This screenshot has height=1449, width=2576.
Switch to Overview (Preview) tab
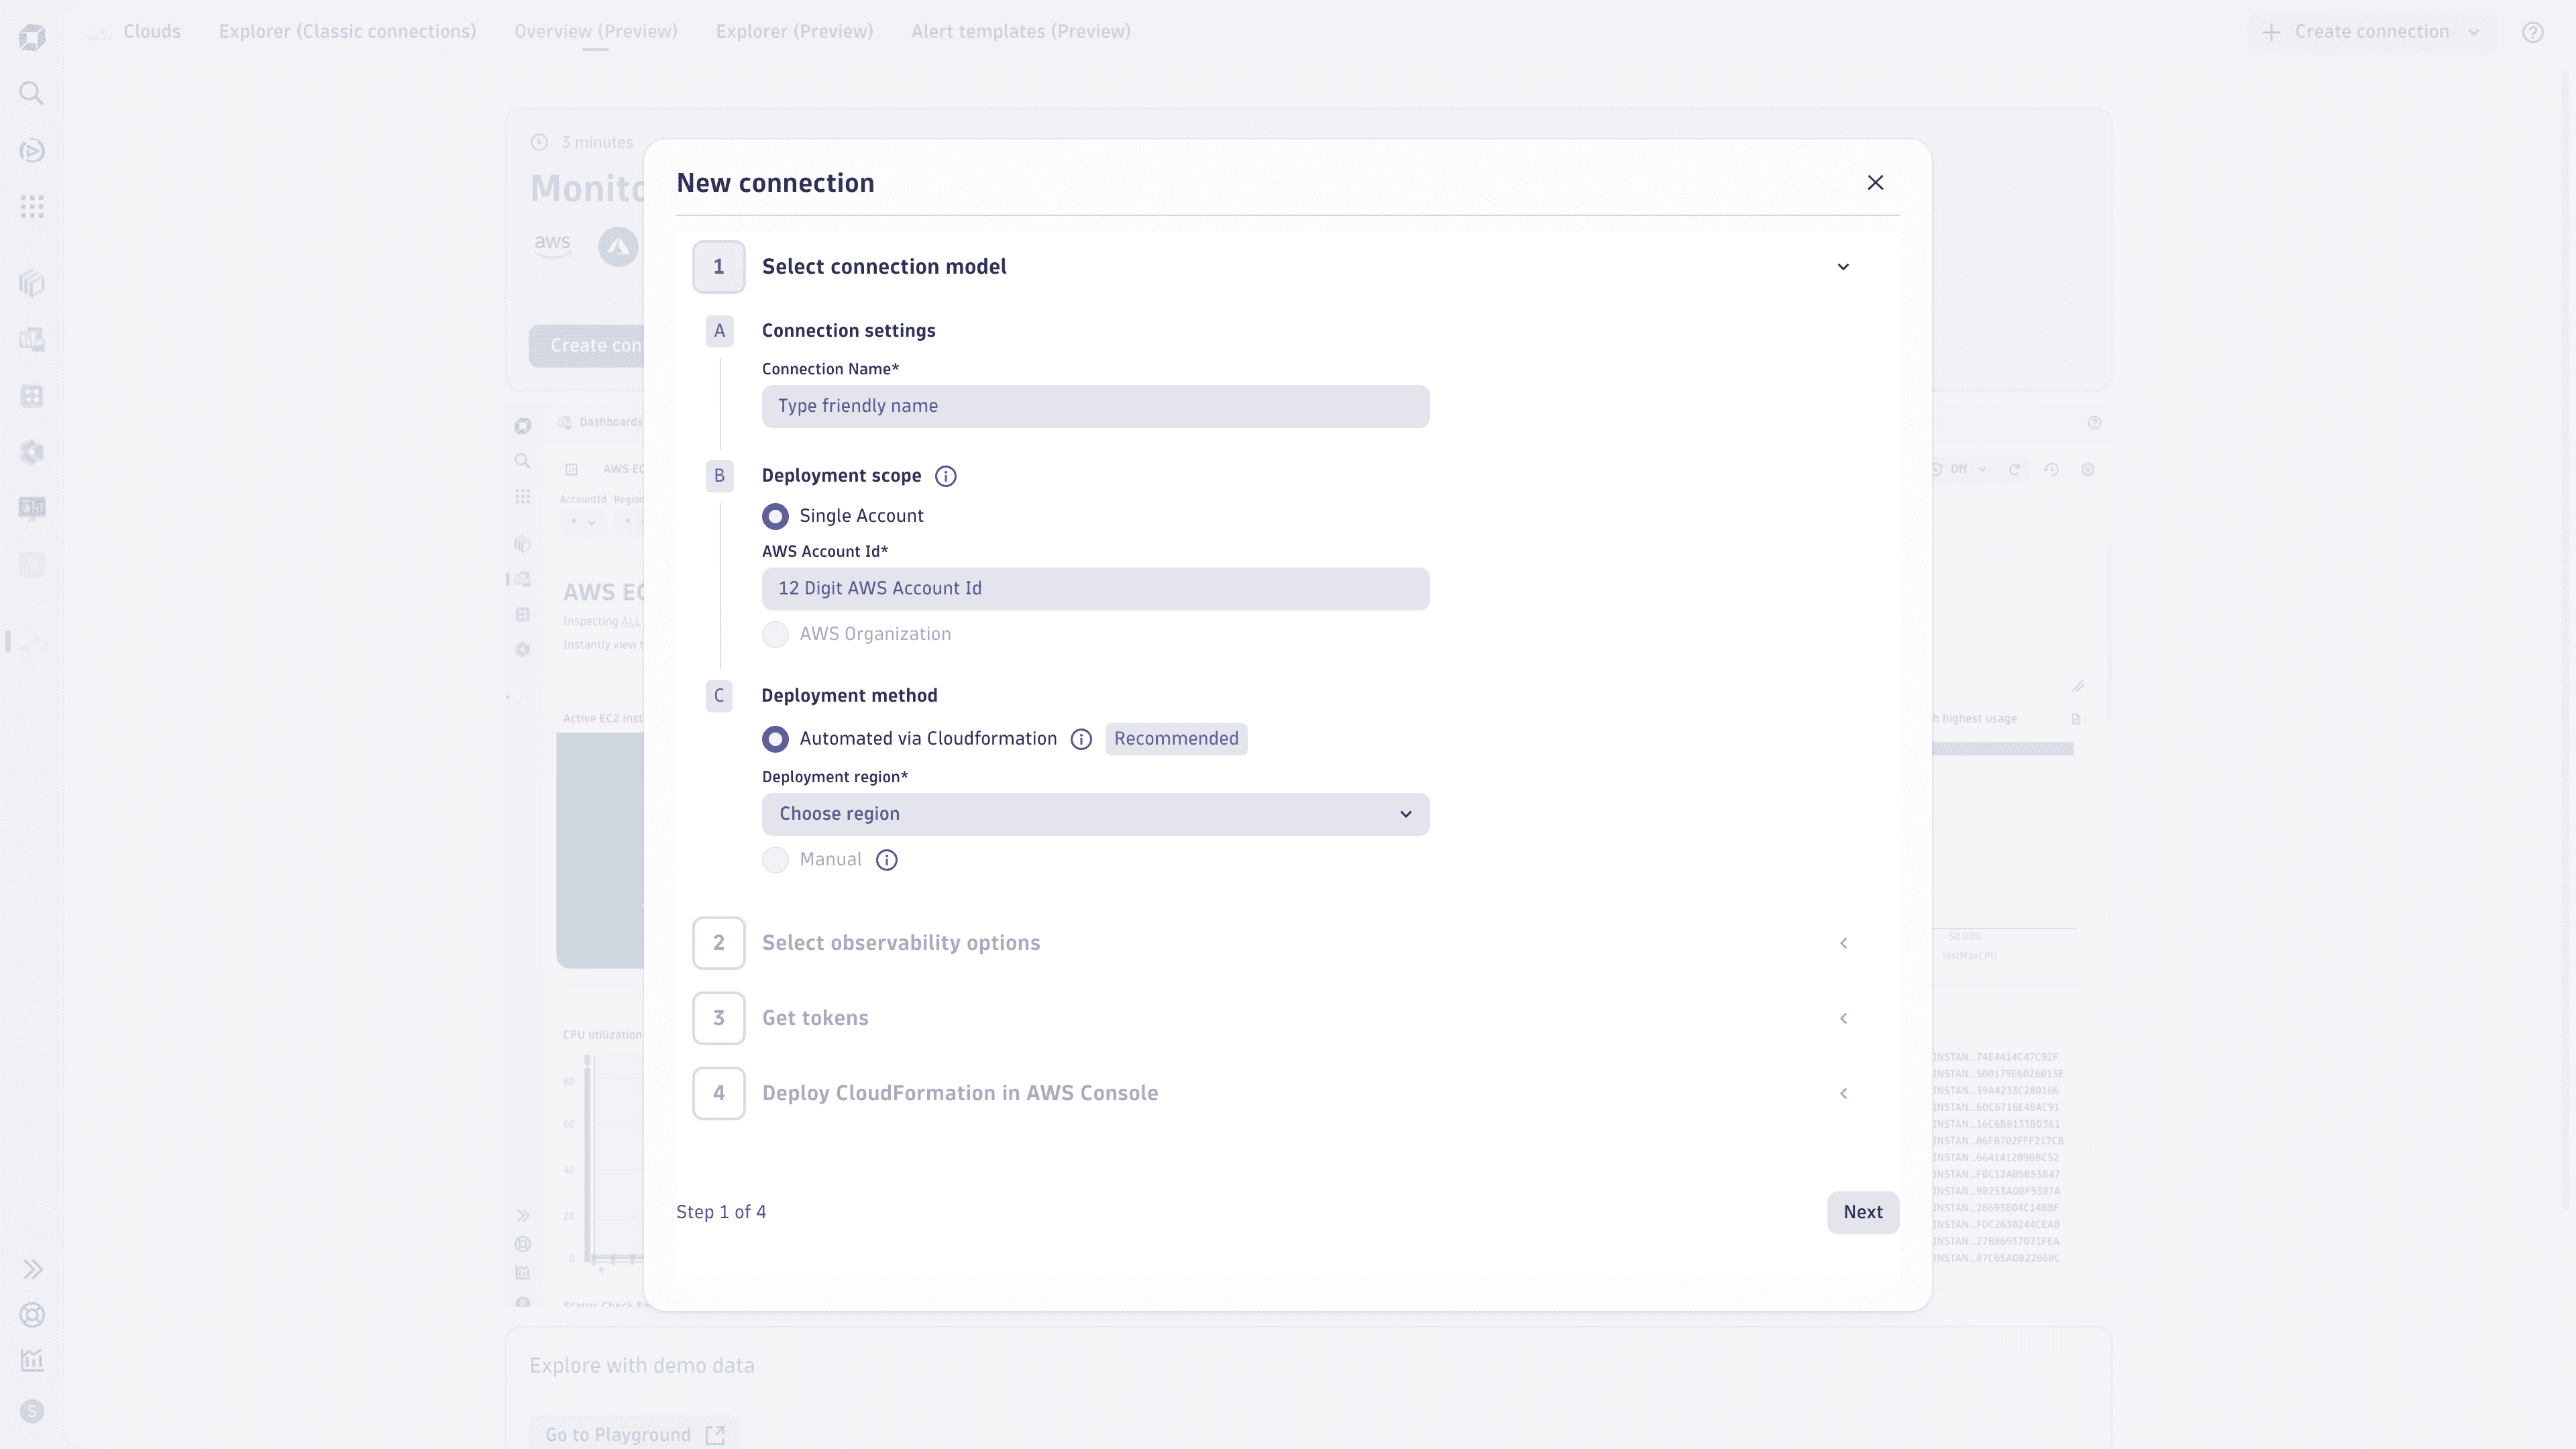(595, 31)
